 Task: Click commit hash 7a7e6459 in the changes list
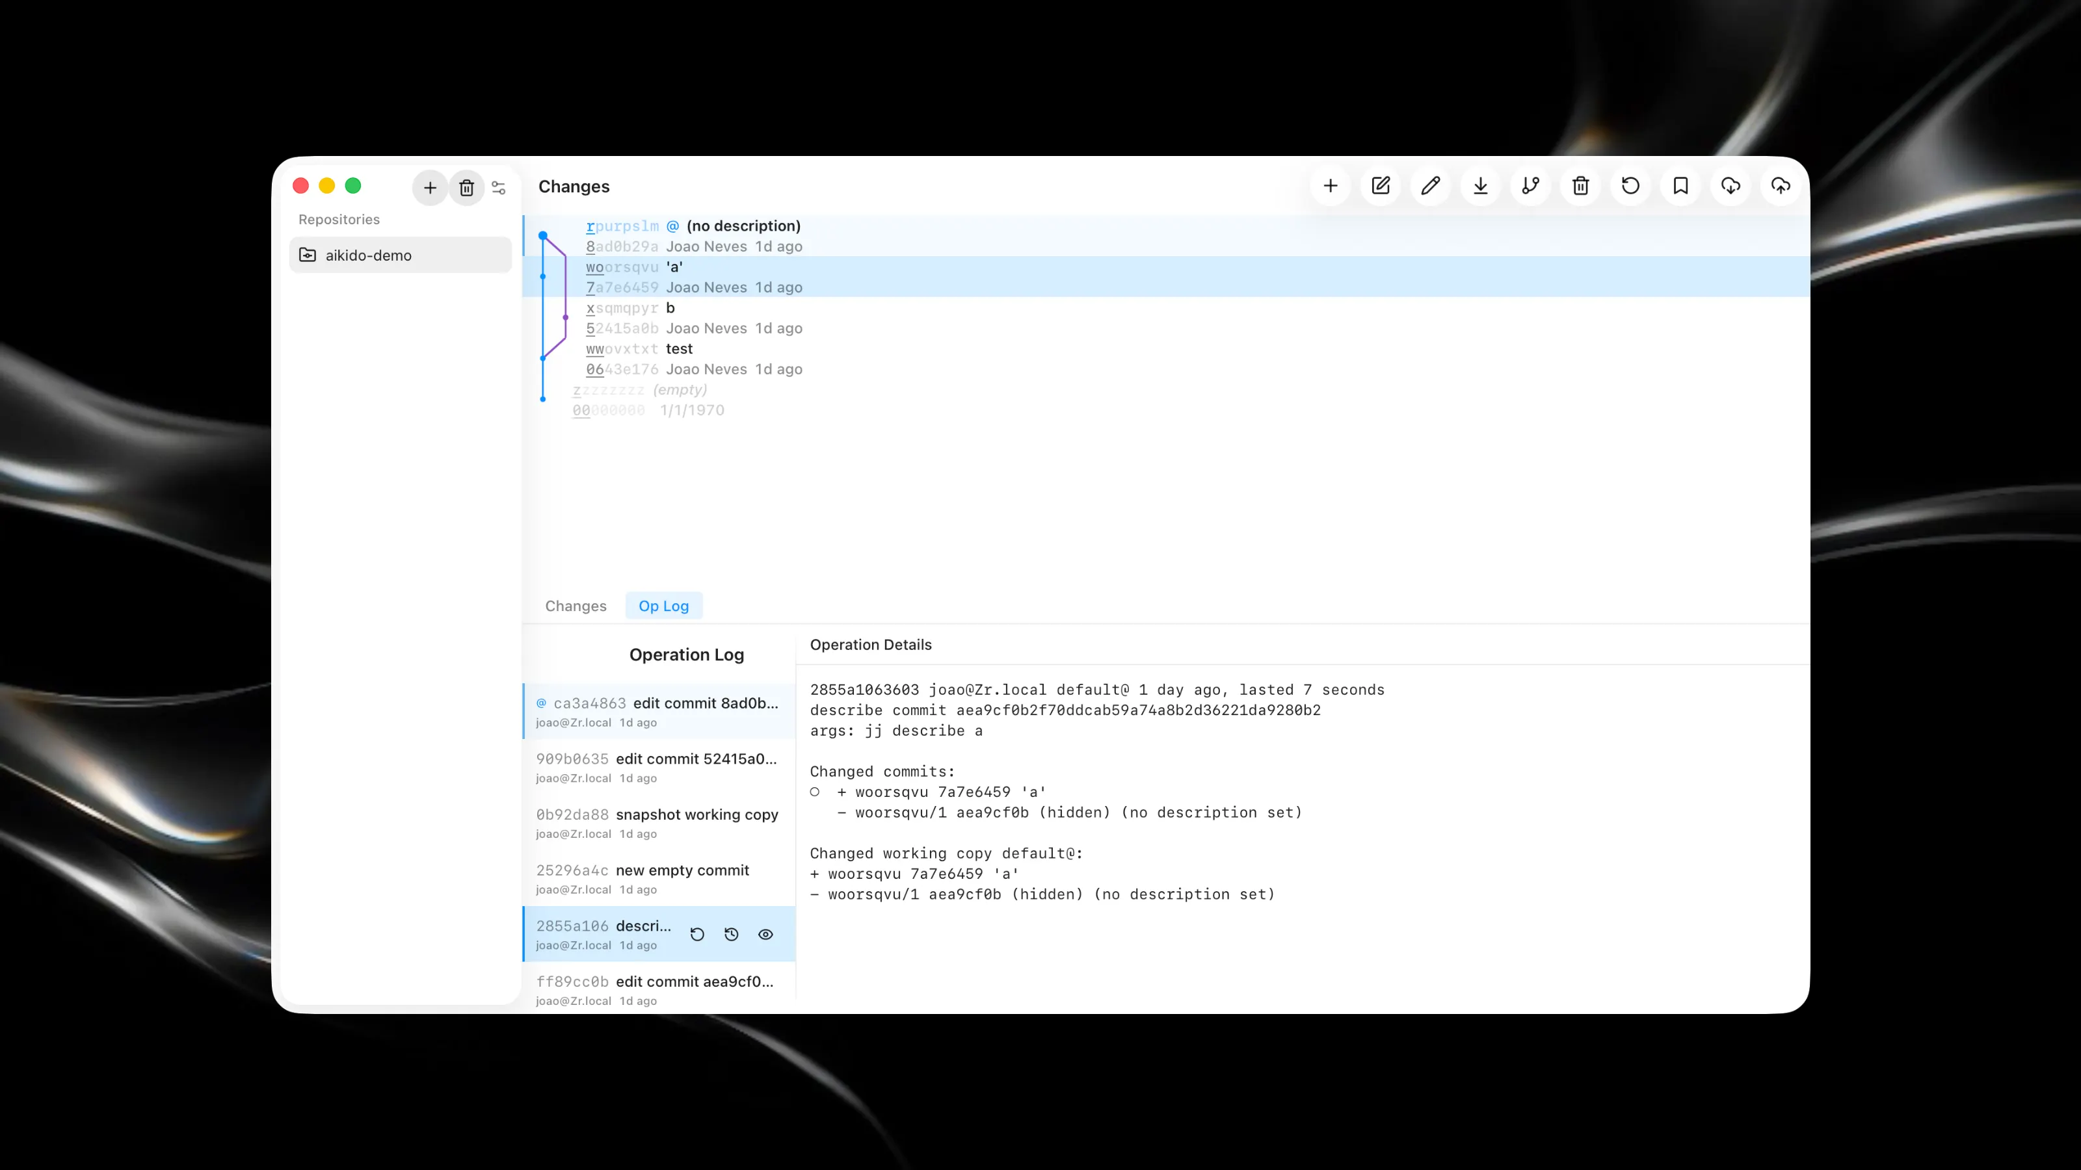pos(622,287)
